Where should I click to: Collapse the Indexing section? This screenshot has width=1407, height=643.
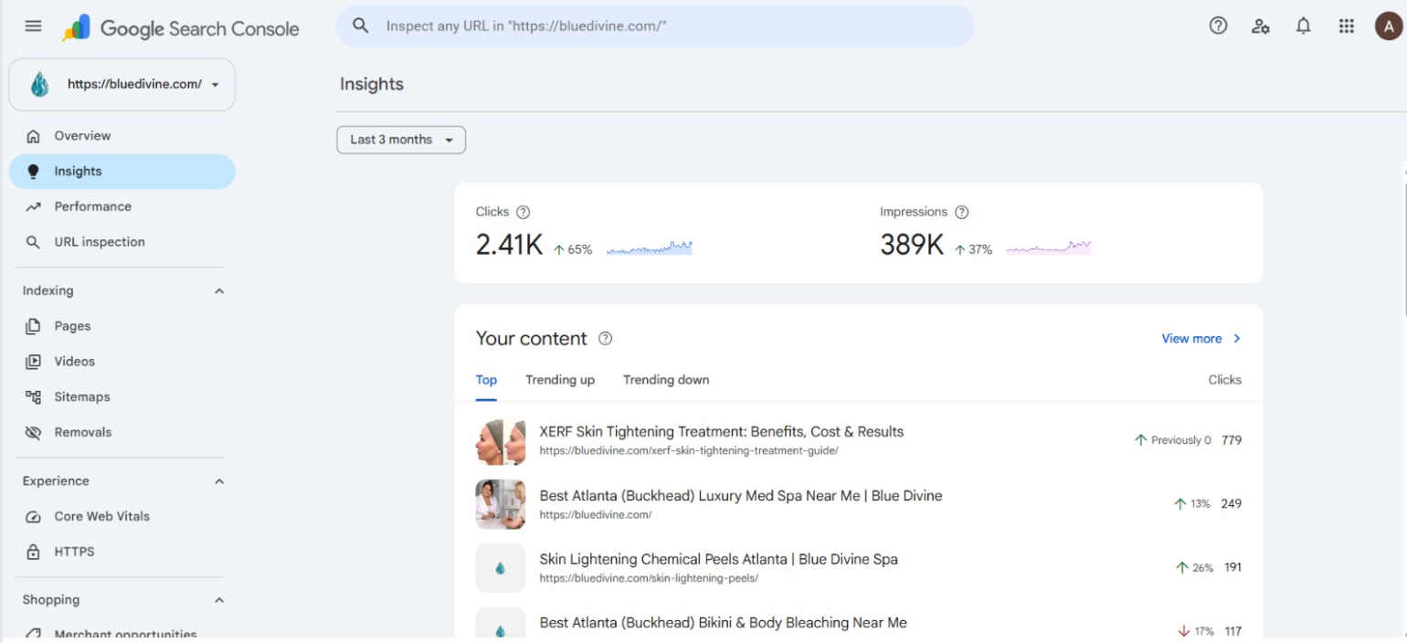[x=219, y=291]
